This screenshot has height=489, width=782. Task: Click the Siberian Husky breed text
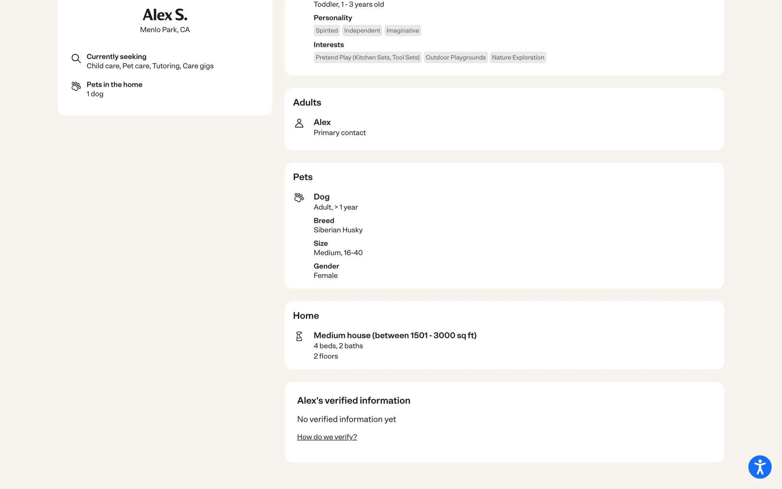(338, 230)
